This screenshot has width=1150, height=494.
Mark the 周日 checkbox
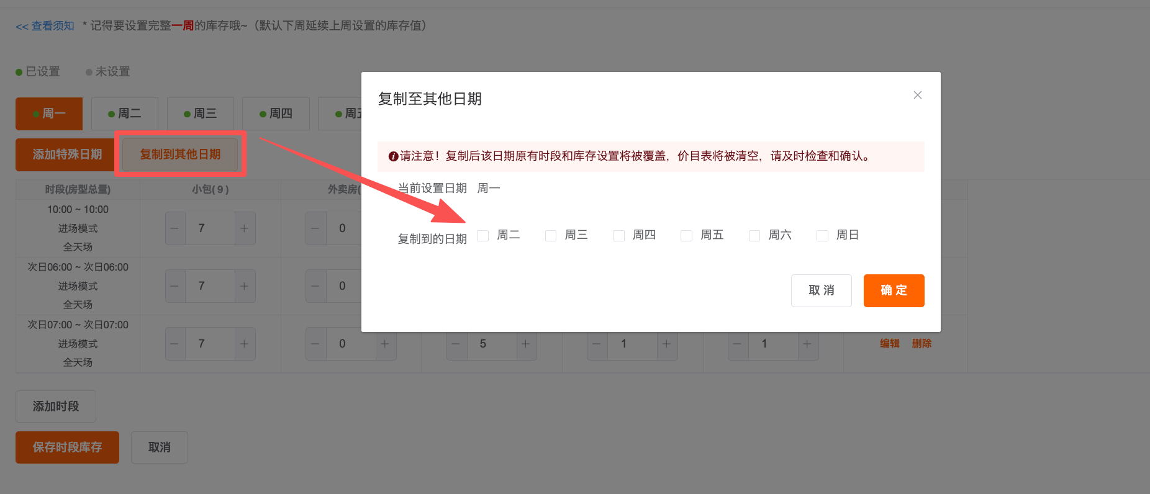pos(822,236)
